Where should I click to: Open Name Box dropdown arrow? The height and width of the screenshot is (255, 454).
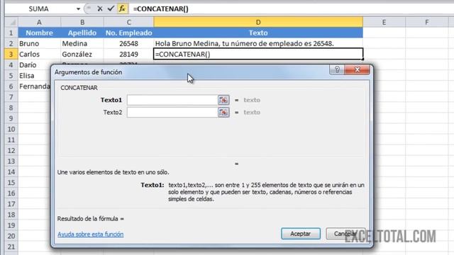point(78,9)
